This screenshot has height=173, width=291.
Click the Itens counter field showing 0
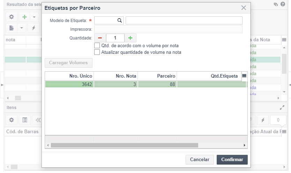click(x=278, y=120)
